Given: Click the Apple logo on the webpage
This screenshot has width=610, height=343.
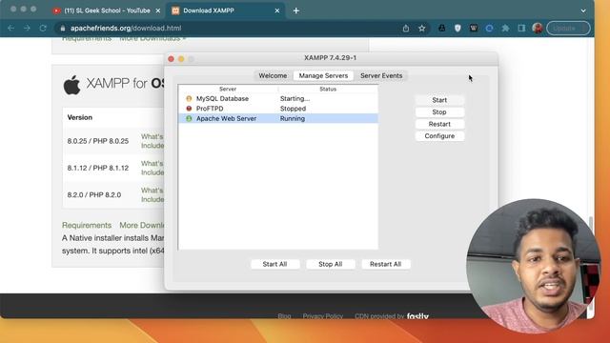Looking at the screenshot, I should [72, 85].
